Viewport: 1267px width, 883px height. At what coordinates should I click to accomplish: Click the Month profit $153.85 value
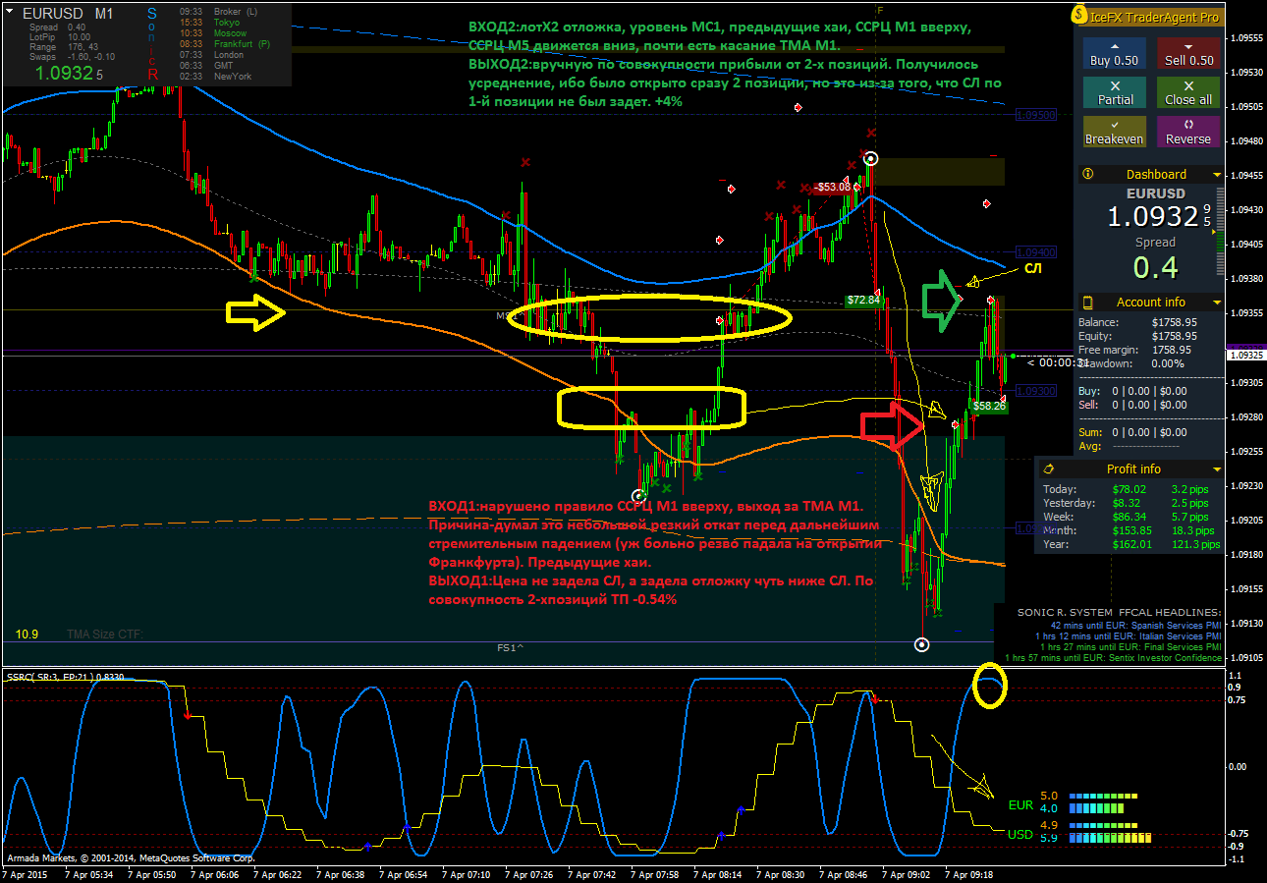1131,530
